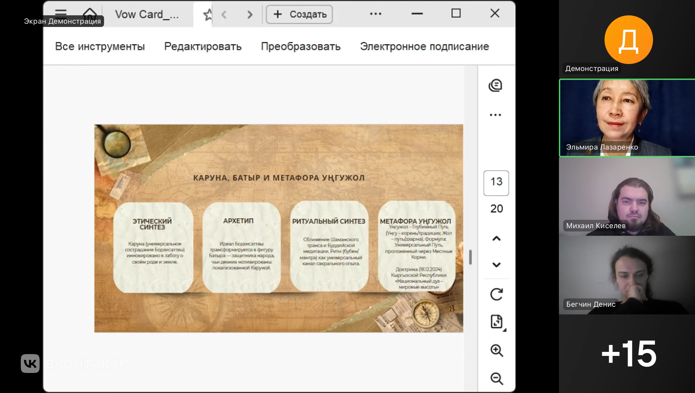Click the page number 13 field

496,183
